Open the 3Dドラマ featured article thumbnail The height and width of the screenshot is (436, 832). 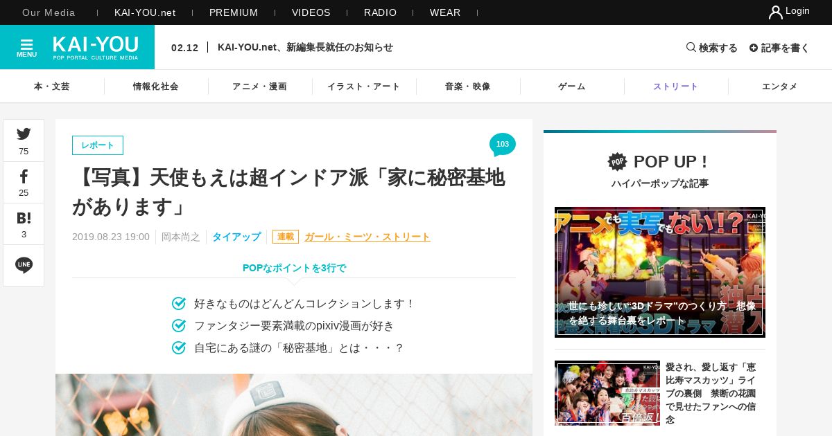coord(660,272)
